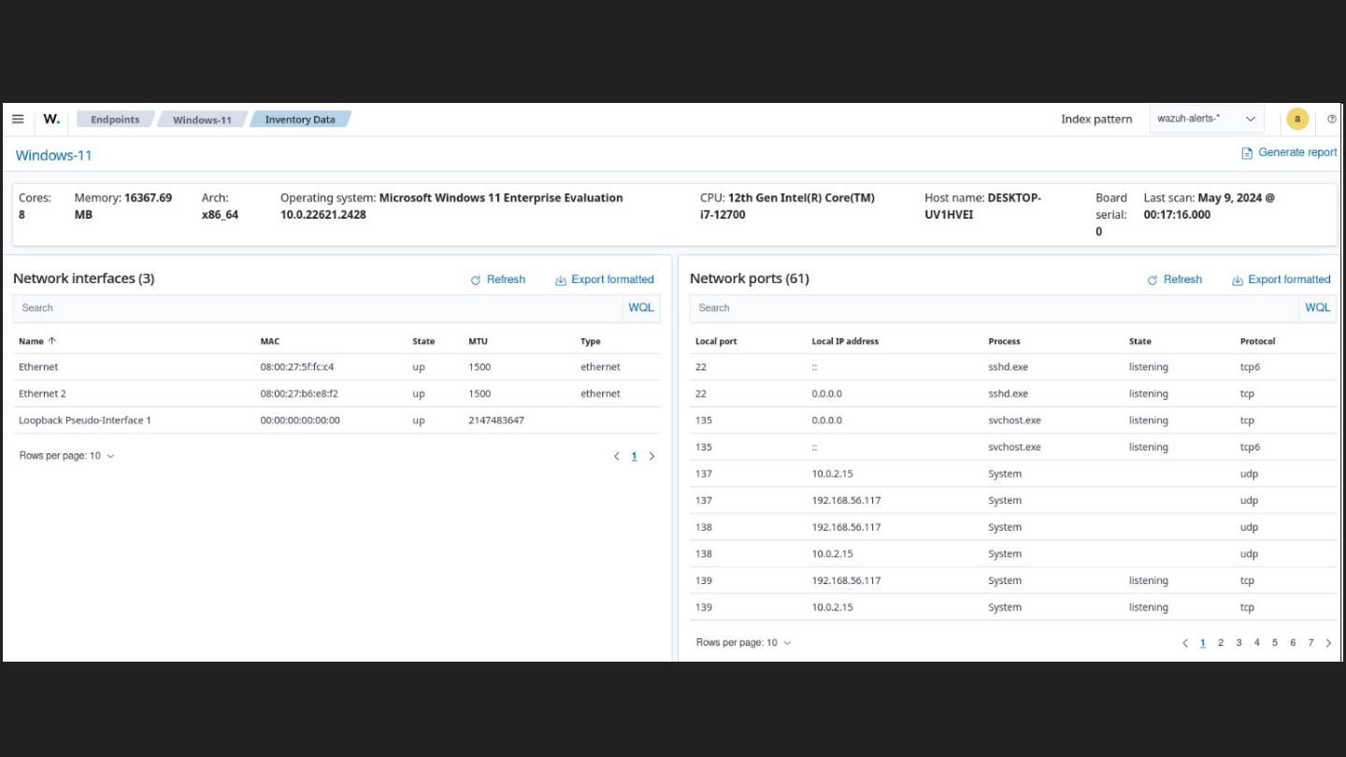
Task: Focus the Network interfaces search field
Action: [x=318, y=307]
